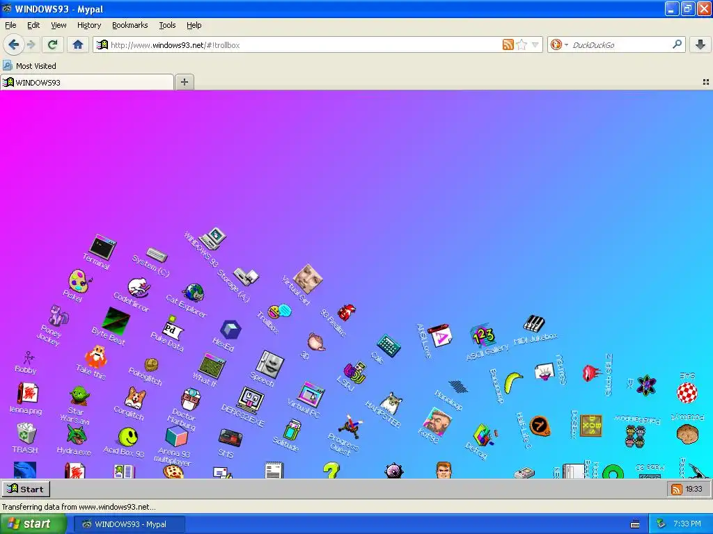Viewport: 713px width, 534px height.
Task: Go back with the browser back arrow
Action: click(14, 44)
